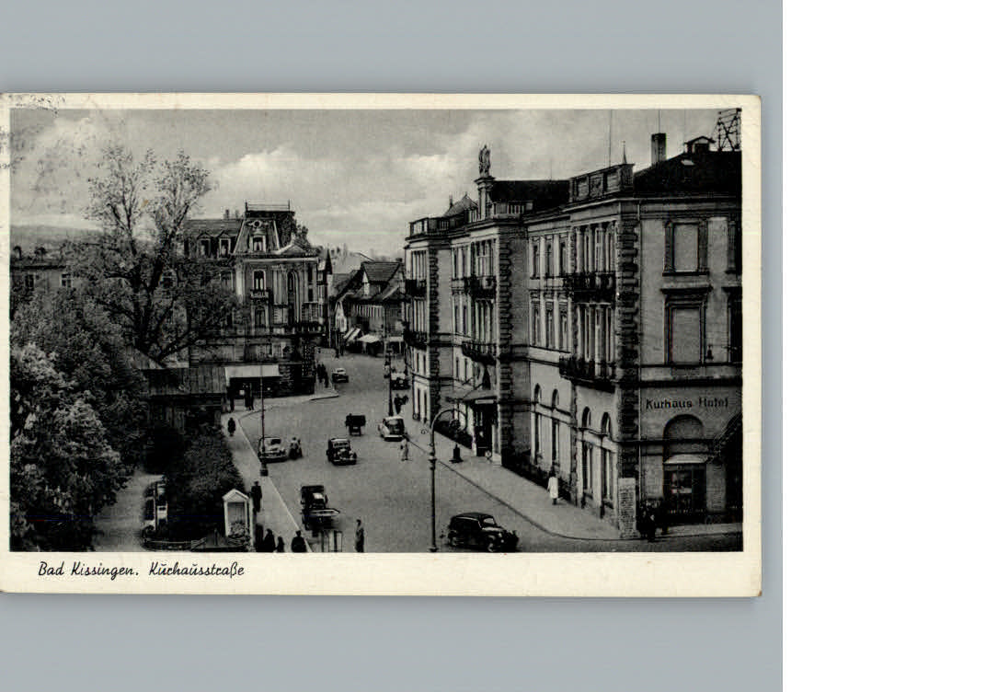Image resolution: width=986 pixels, height=692 pixels.
Task: Click the scanned postcard photograph
Action: [376, 331]
